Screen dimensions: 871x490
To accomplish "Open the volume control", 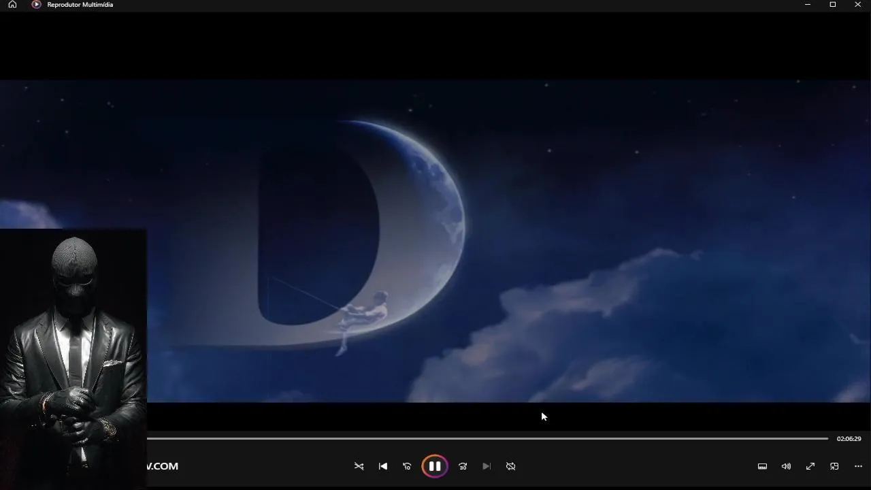I will coord(786,466).
